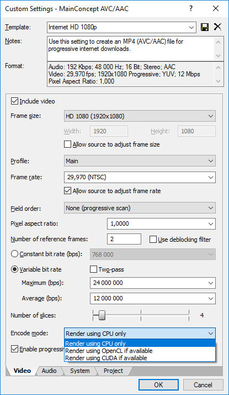Close the Custom Settings dialog
This screenshot has height=395, width=229.
(x=216, y=9)
